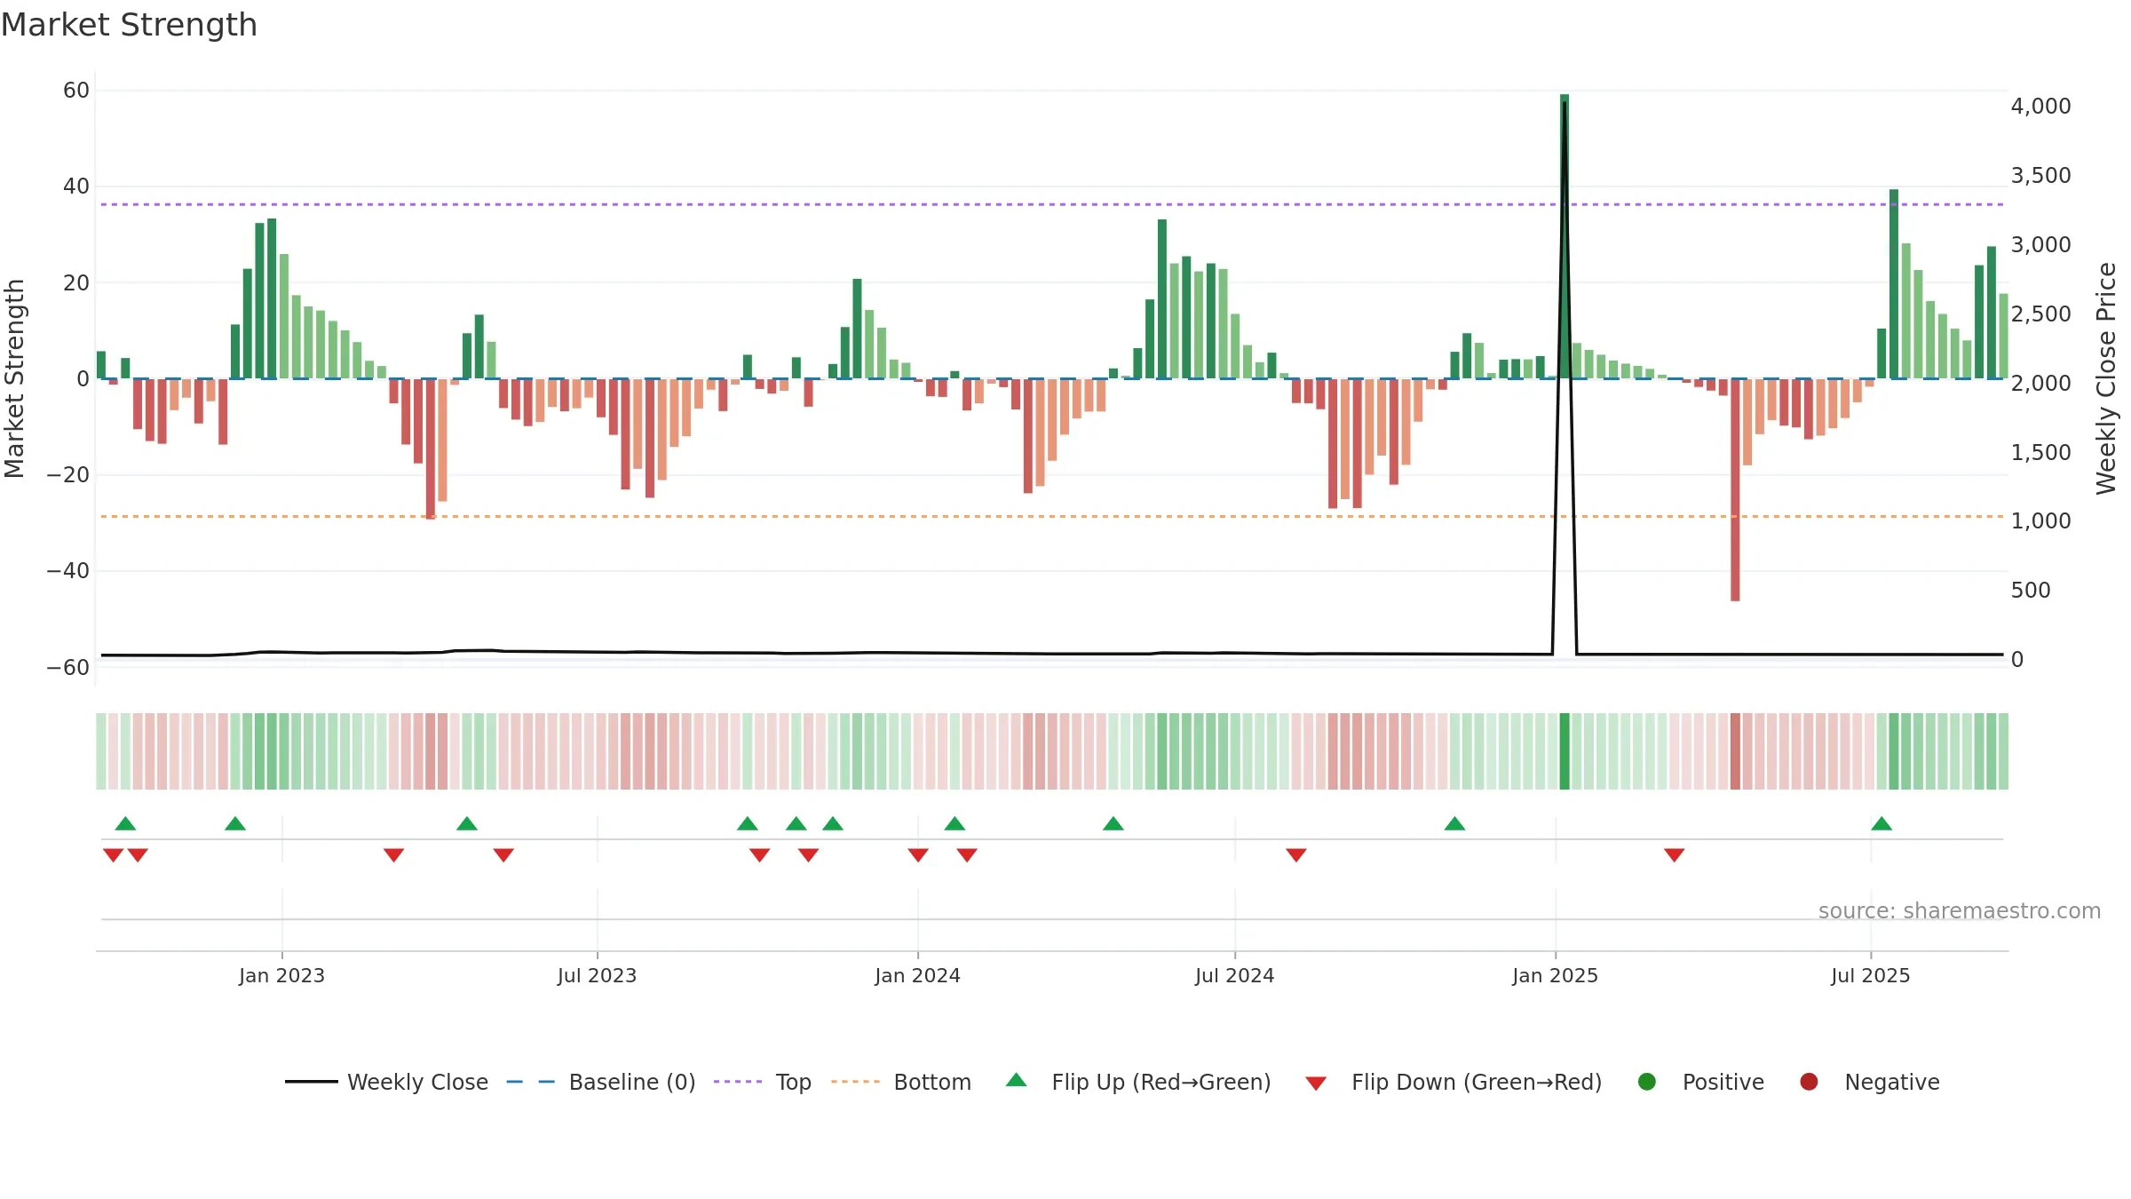Toggle the Weekly Close legend entry
This screenshot has height=1199, width=2131.
(x=387, y=1082)
